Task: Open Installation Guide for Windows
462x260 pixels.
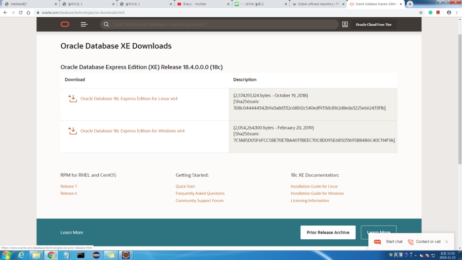Action: (317, 193)
